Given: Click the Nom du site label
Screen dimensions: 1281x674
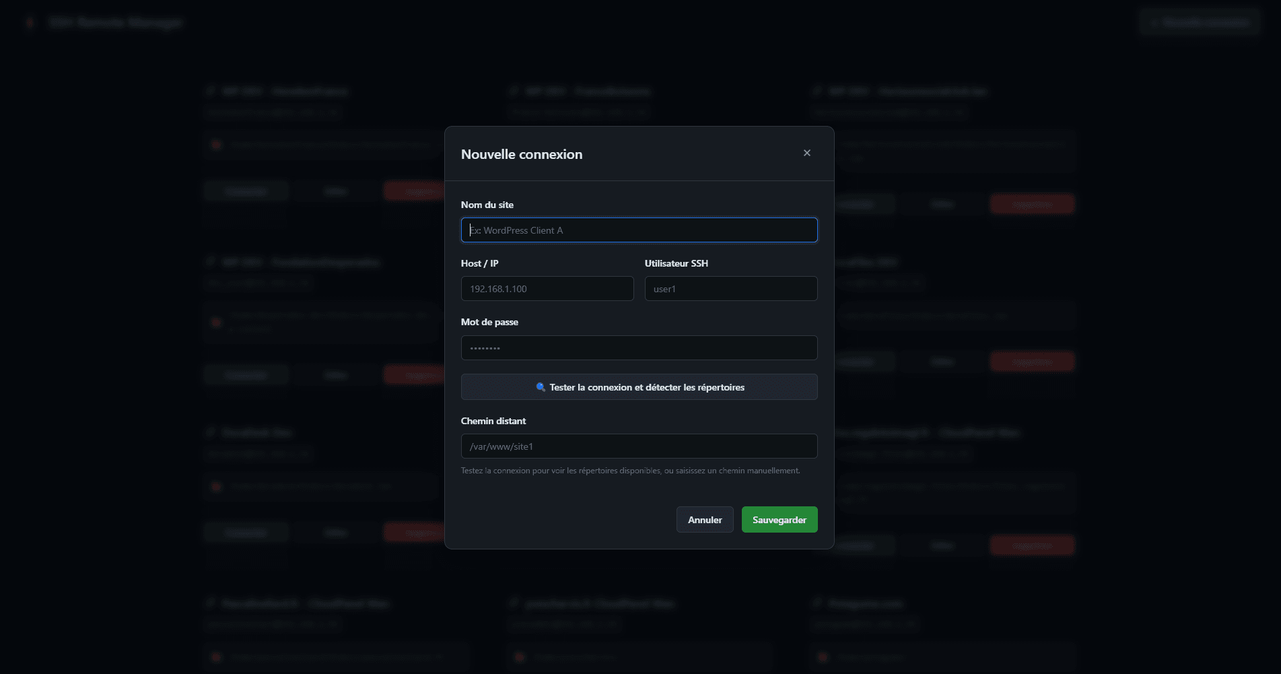Looking at the screenshot, I should [487, 205].
